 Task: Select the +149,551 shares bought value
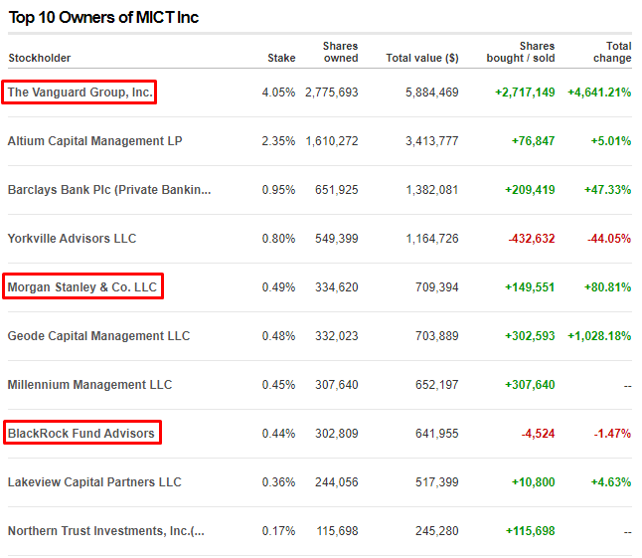531,287
